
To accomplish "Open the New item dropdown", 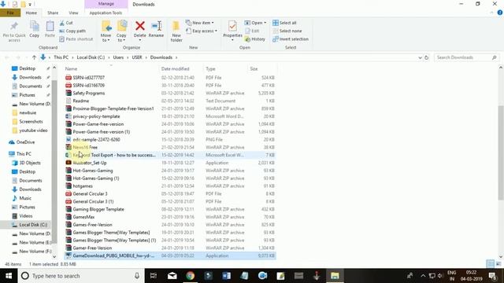I will (x=199, y=23).
